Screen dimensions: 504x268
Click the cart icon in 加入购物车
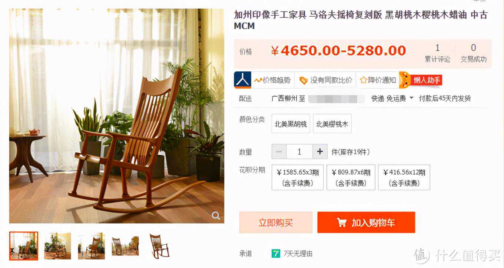341,222
